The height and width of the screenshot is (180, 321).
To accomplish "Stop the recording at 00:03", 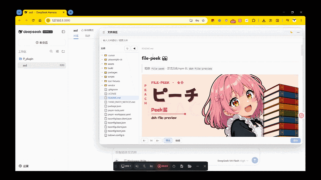I will click(163, 166).
